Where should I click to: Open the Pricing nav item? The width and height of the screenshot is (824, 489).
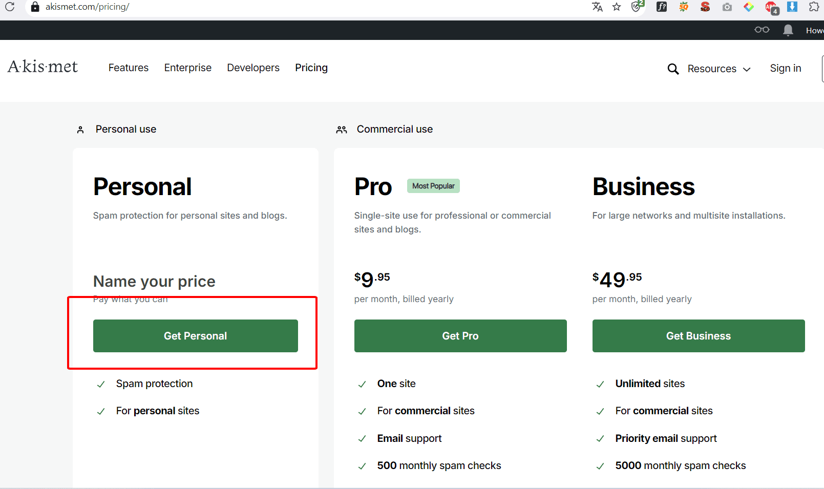pos(311,68)
